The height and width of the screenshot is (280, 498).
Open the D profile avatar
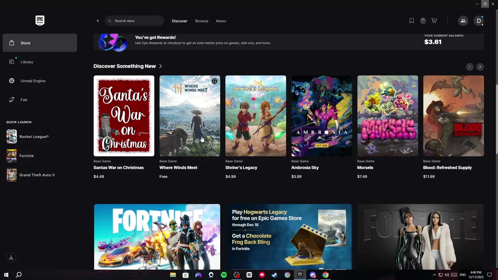(479, 21)
